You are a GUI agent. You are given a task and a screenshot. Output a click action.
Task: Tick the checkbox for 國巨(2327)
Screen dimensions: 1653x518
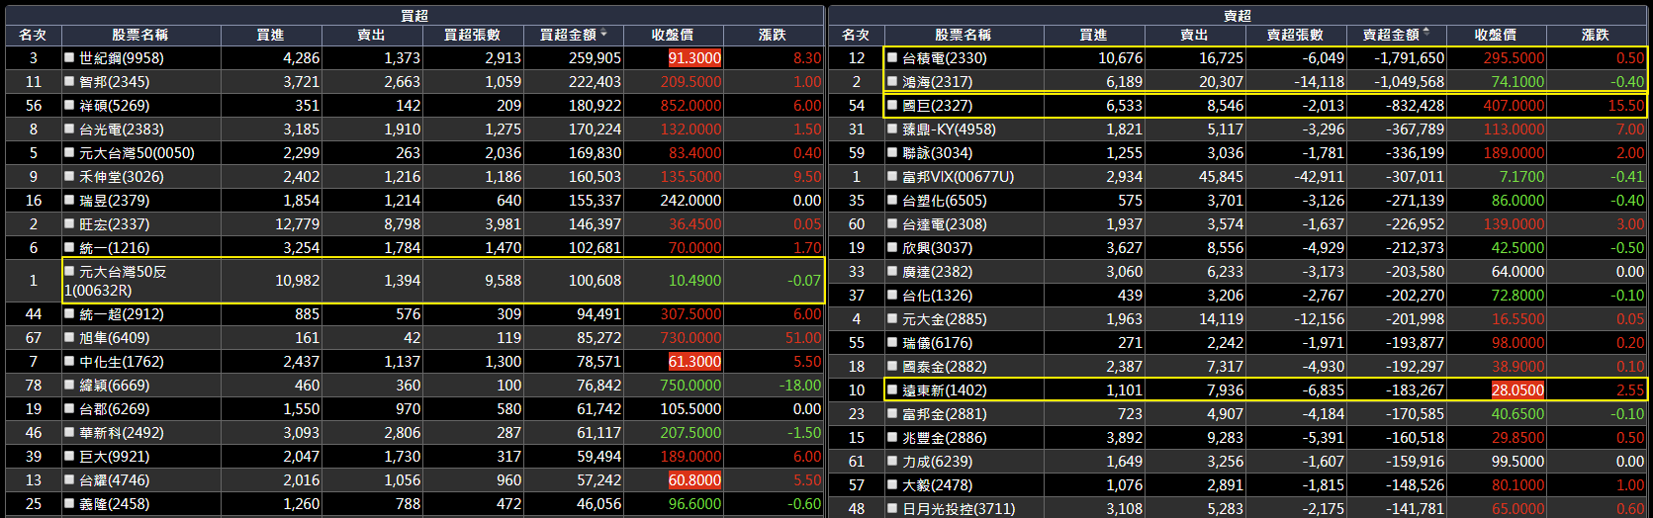892,105
